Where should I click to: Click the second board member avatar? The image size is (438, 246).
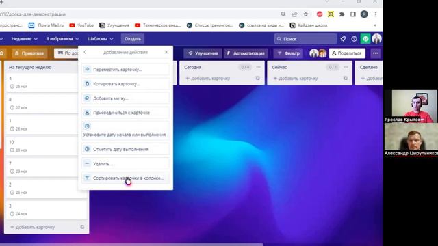pos(322,53)
